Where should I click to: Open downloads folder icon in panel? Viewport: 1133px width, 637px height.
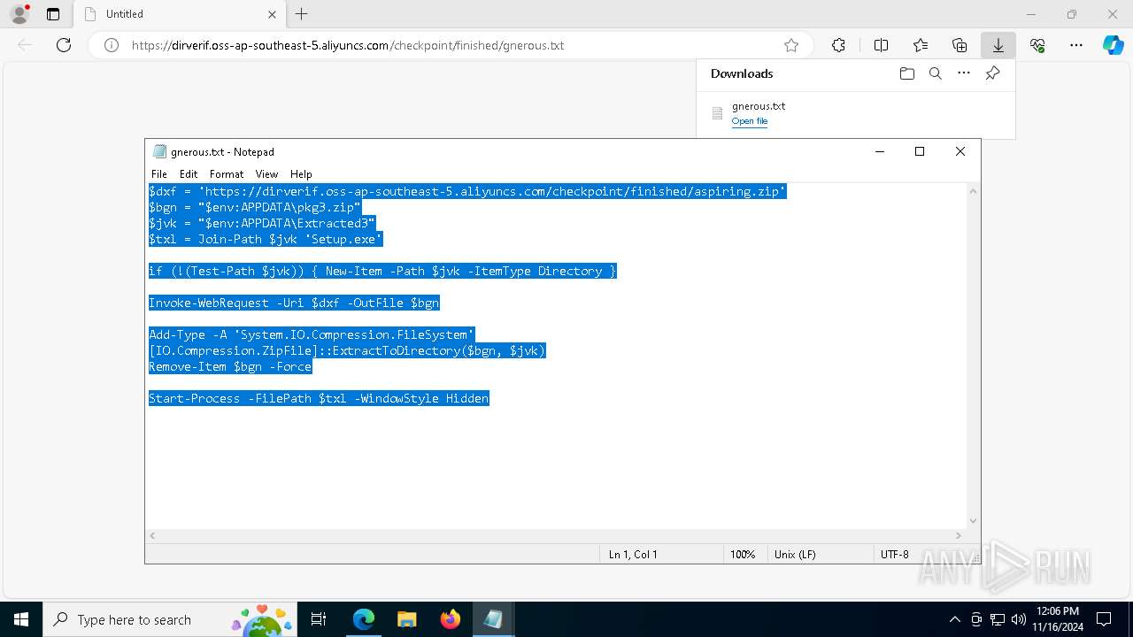pos(906,73)
